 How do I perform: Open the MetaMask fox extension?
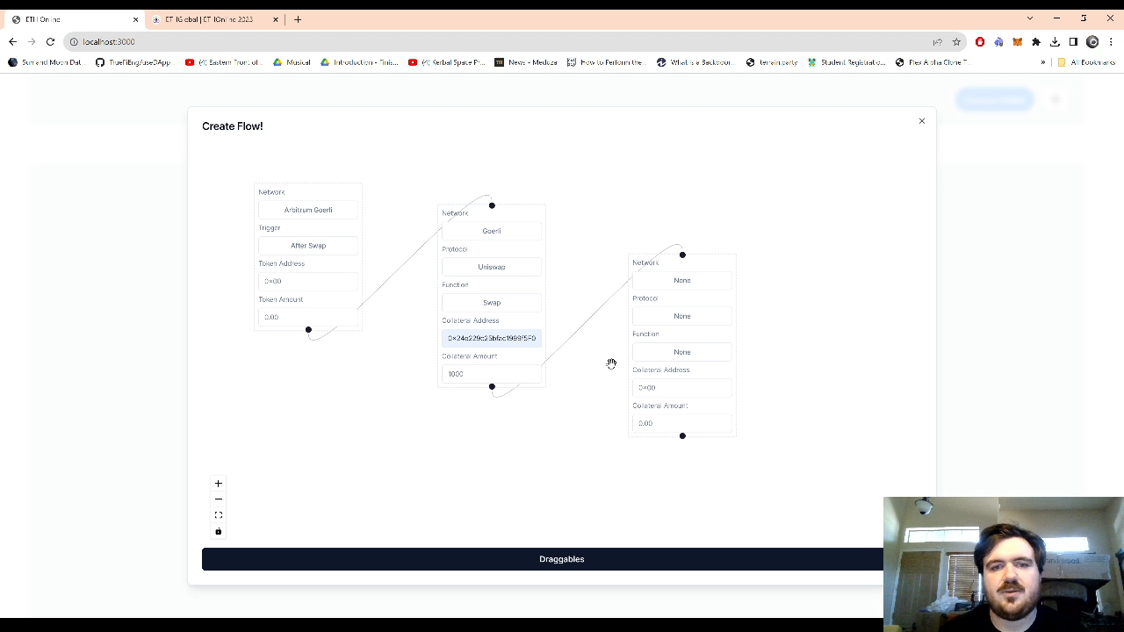click(x=1017, y=42)
